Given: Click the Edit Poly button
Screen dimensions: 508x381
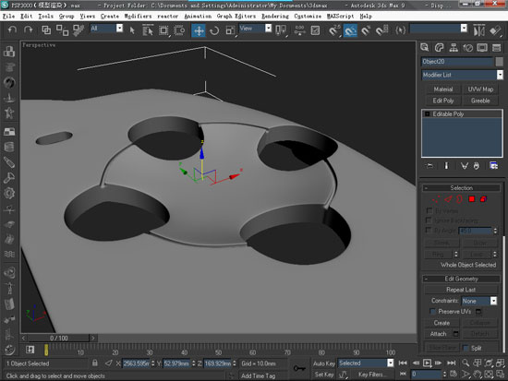Looking at the screenshot, I should click(442, 101).
